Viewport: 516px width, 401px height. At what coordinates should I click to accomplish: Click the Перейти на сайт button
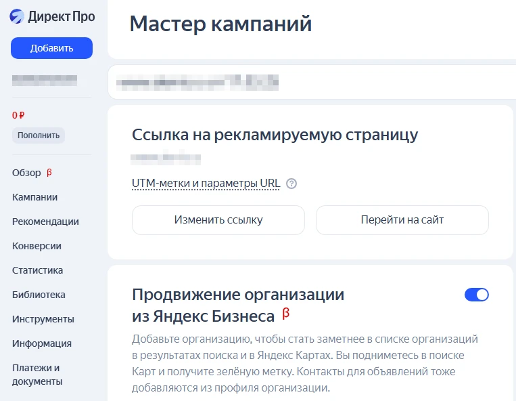click(x=402, y=220)
